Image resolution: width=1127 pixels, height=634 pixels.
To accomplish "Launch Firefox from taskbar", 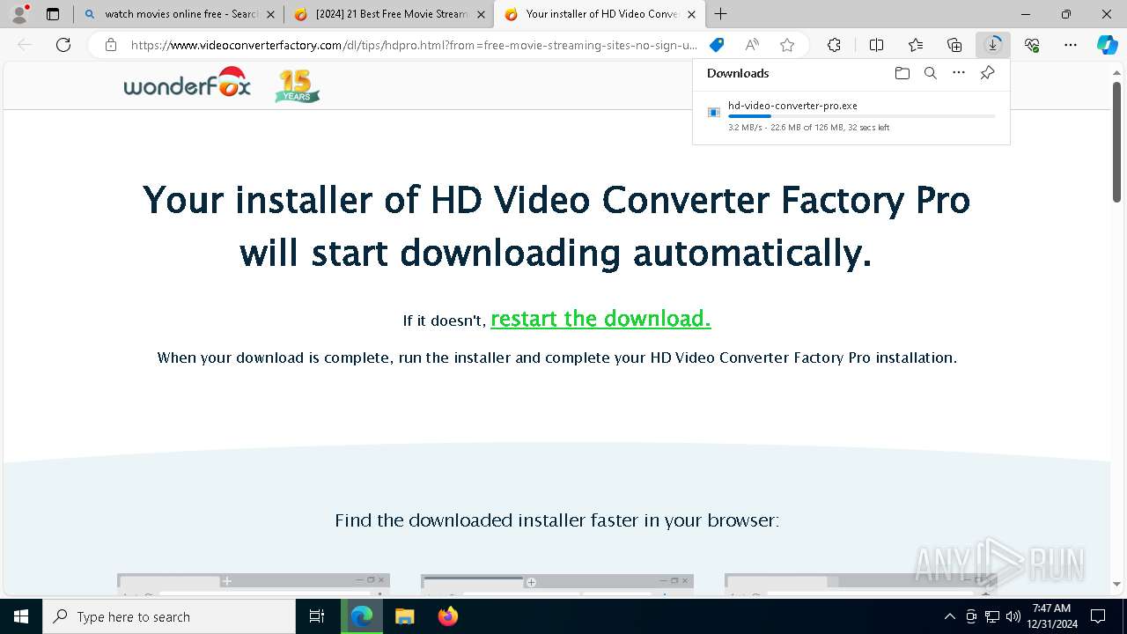I will tap(447, 616).
